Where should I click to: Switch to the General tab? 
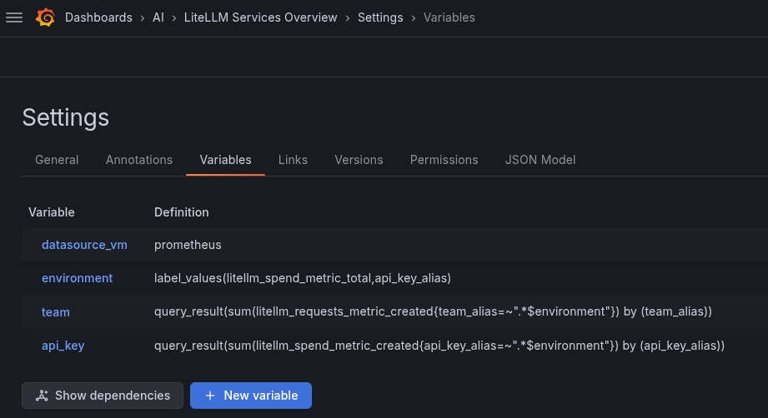click(57, 160)
